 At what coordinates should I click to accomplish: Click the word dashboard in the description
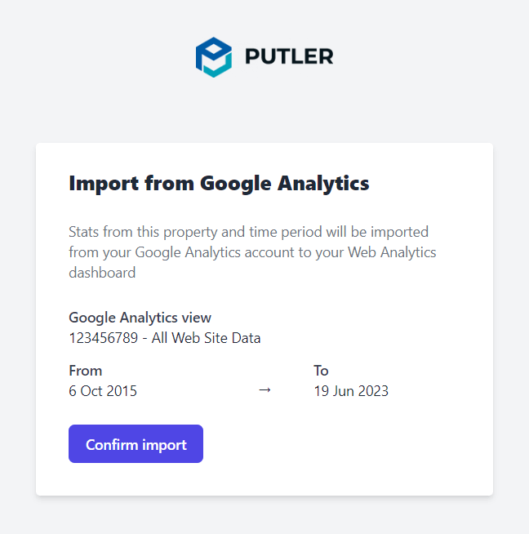click(x=102, y=273)
